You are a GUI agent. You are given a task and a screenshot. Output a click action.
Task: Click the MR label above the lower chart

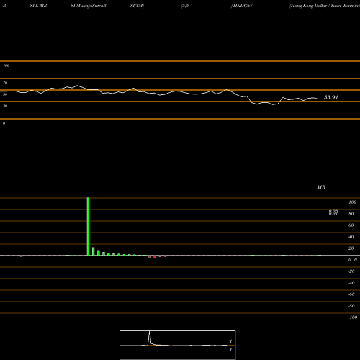click(321, 187)
